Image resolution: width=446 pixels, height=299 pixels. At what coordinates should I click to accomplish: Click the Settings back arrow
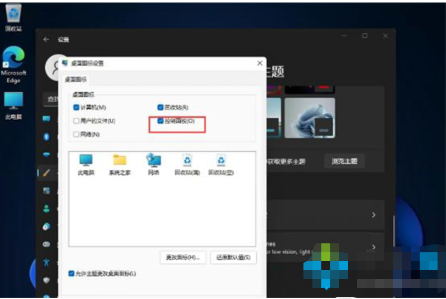point(46,40)
